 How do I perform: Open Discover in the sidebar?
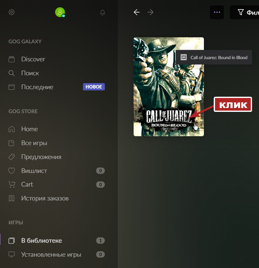[x=33, y=59]
